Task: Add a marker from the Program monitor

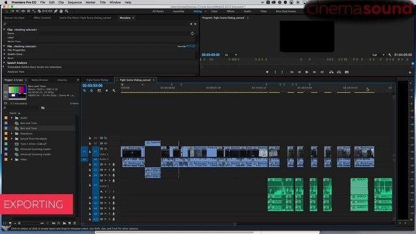Action: pos(267,72)
